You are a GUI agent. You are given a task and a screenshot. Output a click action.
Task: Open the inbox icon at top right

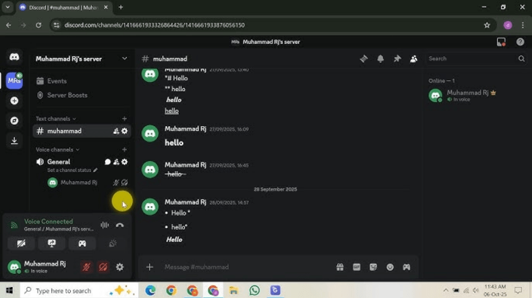(x=501, y=42)
